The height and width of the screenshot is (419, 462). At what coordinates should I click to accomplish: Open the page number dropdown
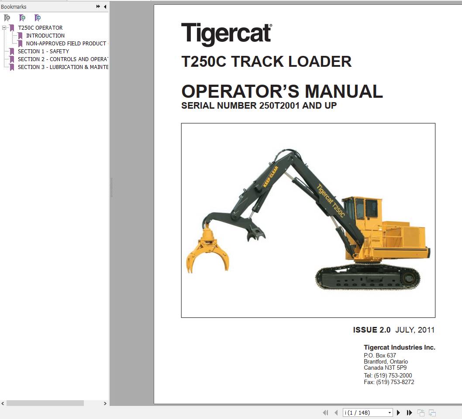click(x=390, y=412)
